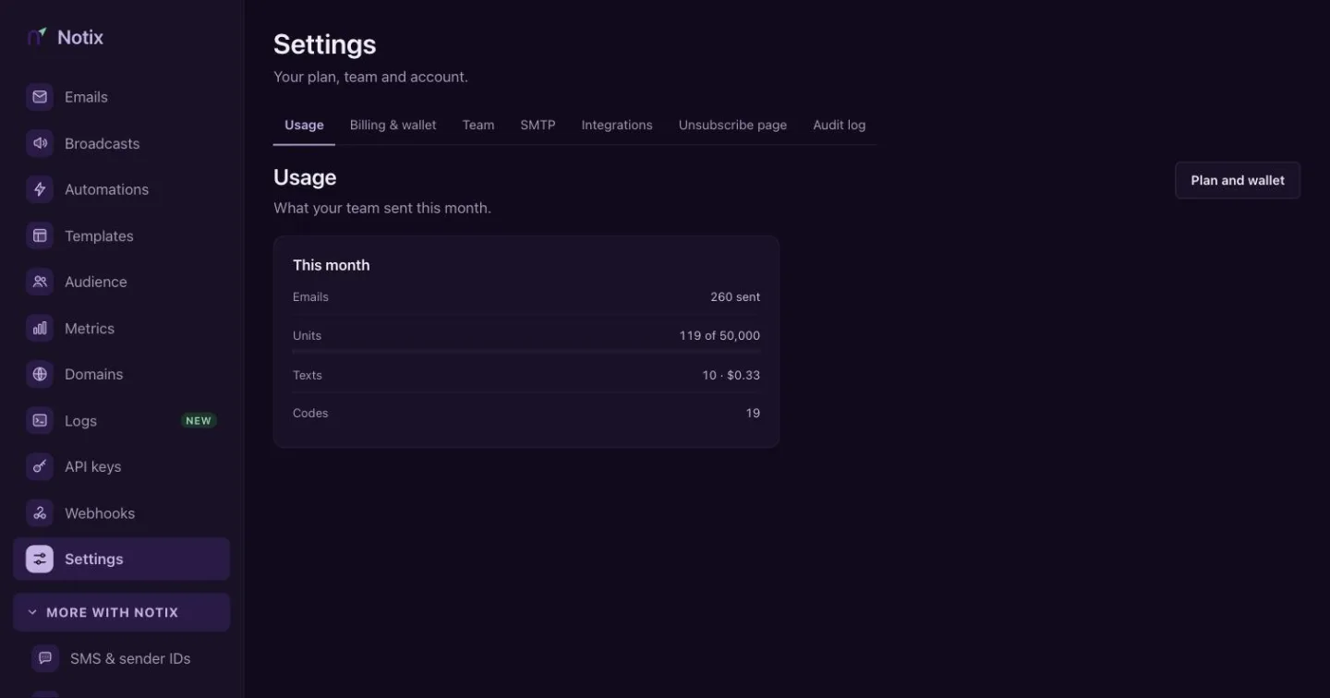Open the Logs sidebar item

point(121,420)
